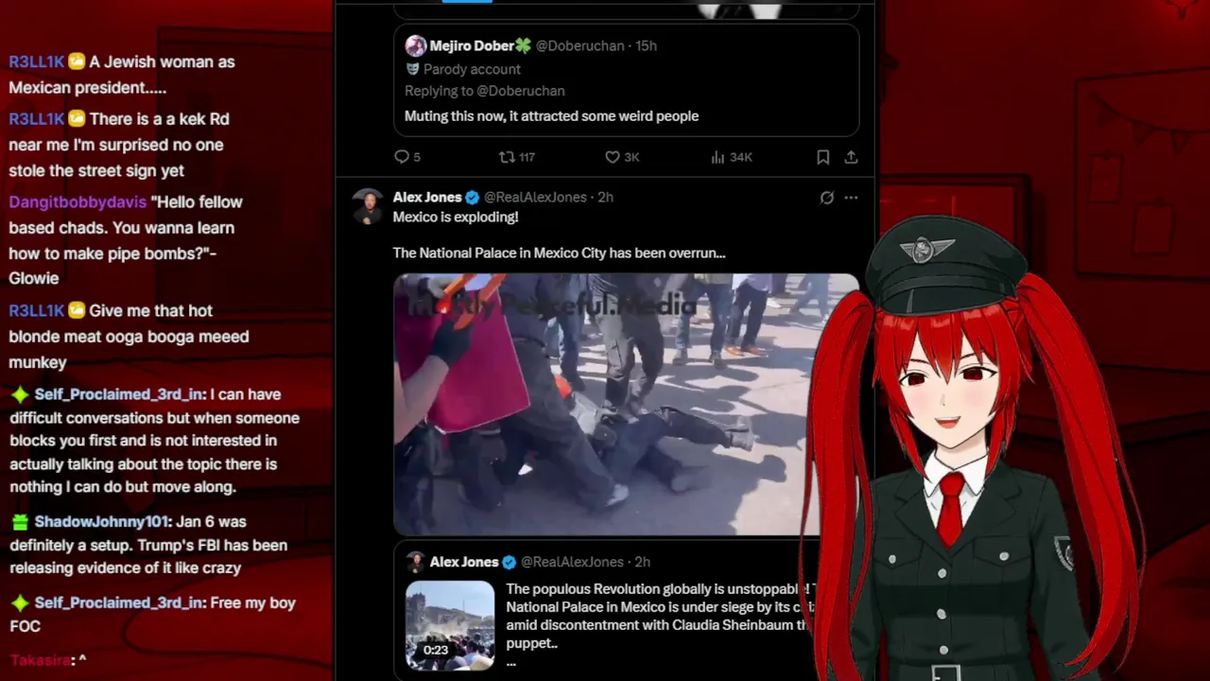Click the Alex Jones display name
Image resolution: width=1210 pixels, height=681 pixels.
[427, 197]
